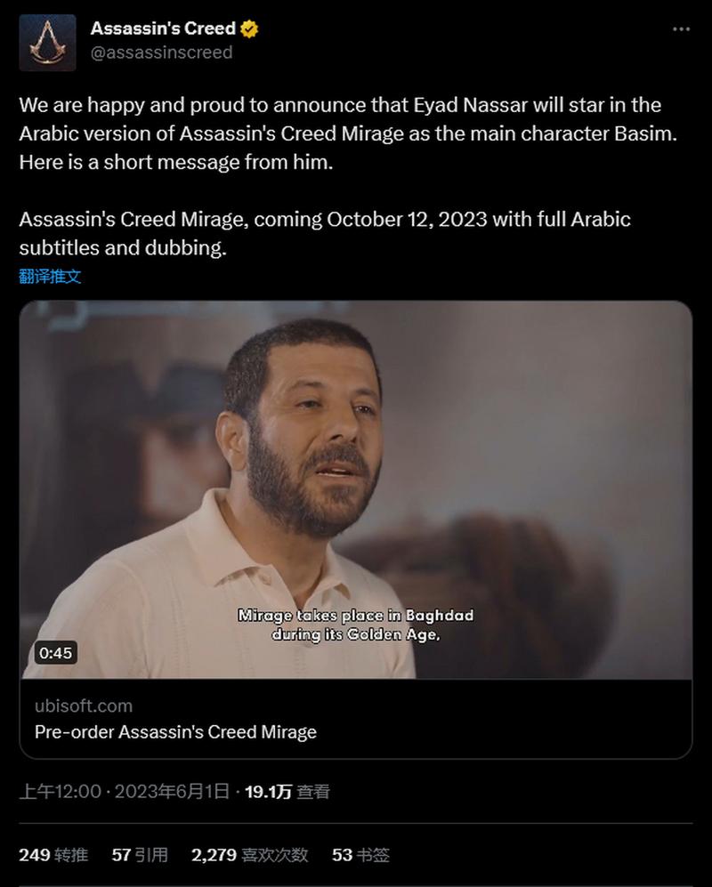712x887 pixels.
Task: Click the 0:45 duration badge
Action: coord(55,653)
